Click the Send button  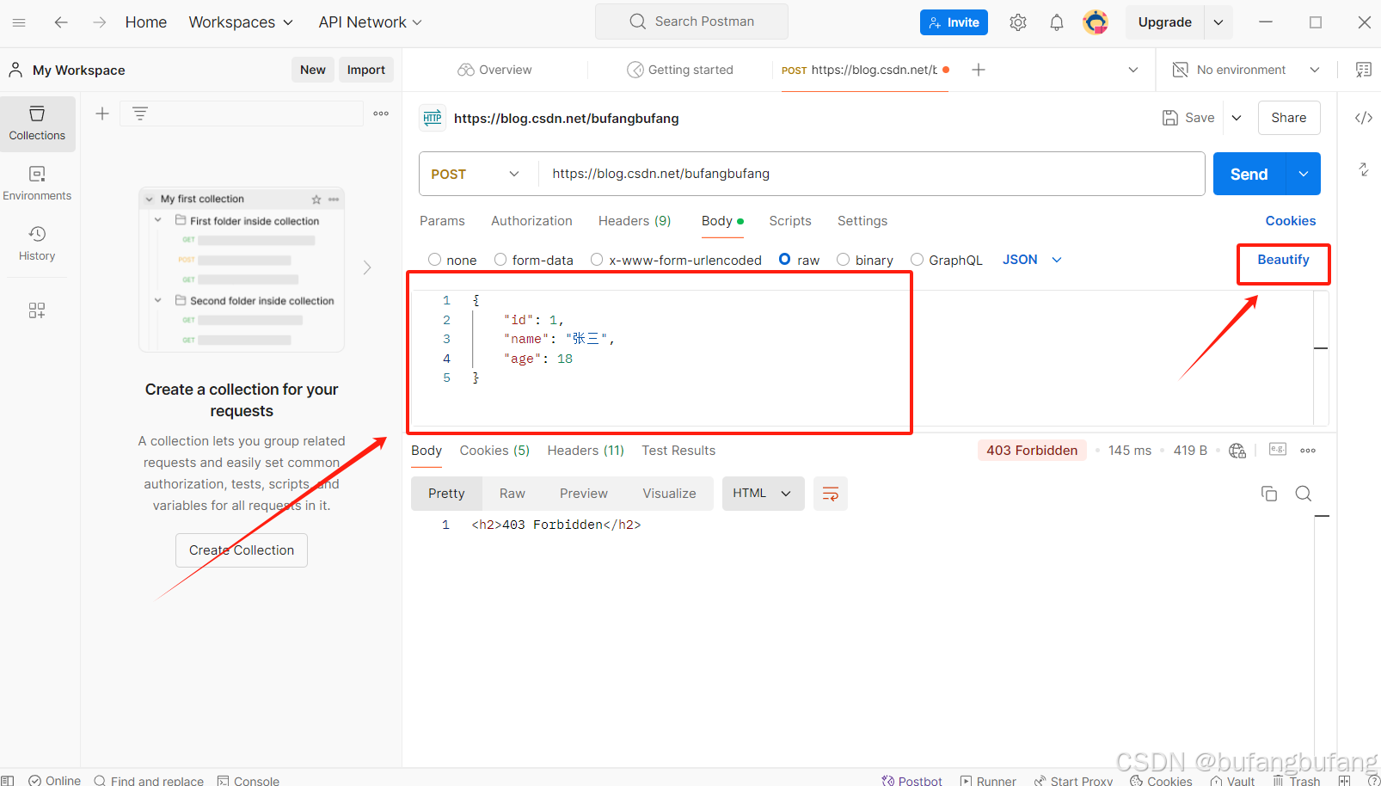point(1249,174)
